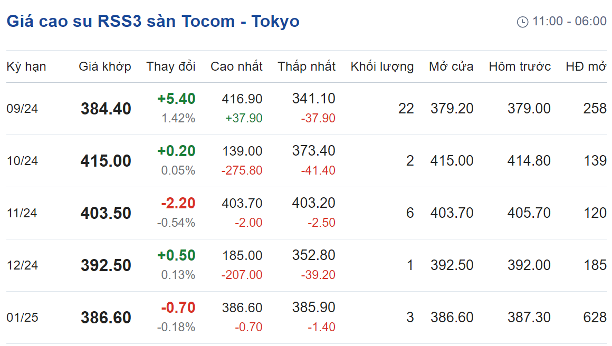The image size is (612, 346).
Task: Select the Khối lượng column header
Action: click(x=382, y=66)
